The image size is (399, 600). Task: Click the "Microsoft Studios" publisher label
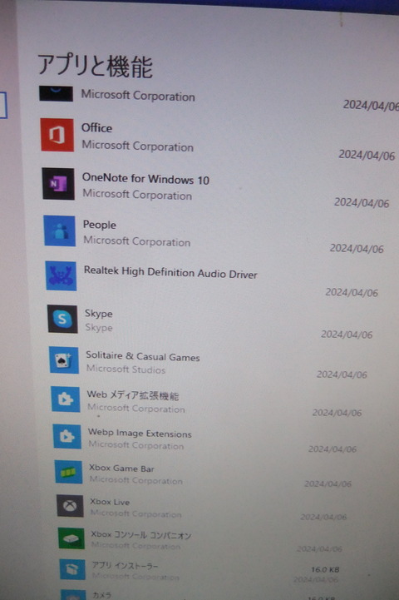point(126,369)
